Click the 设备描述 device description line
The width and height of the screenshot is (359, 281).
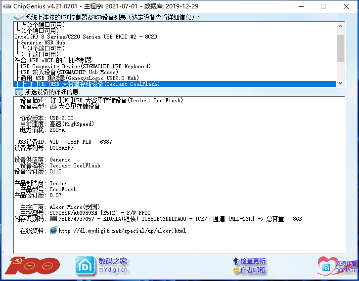[101, 100]
